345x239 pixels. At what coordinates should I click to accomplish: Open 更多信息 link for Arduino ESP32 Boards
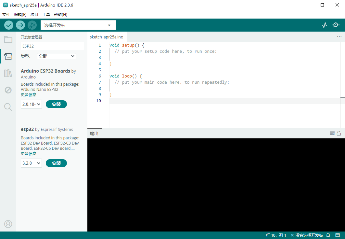click(x=29, y=94)
